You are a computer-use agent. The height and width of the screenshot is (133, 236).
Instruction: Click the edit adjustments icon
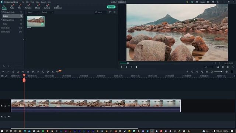tap(53, 72)
